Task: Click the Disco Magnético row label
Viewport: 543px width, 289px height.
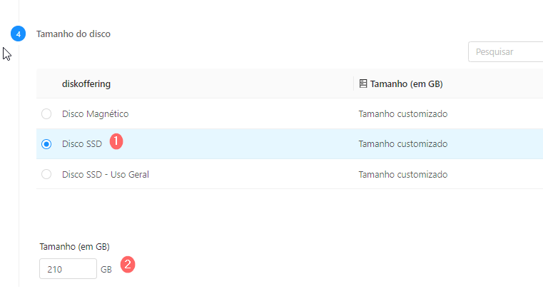Action: click(x=95, y=114)
